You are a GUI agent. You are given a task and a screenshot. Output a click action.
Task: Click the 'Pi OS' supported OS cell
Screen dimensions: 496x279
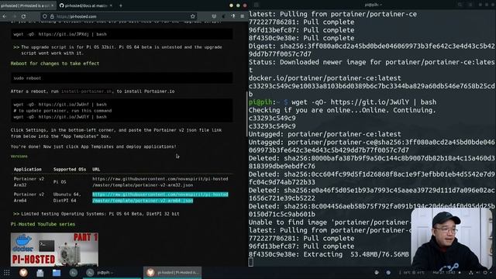click(60, 182)
